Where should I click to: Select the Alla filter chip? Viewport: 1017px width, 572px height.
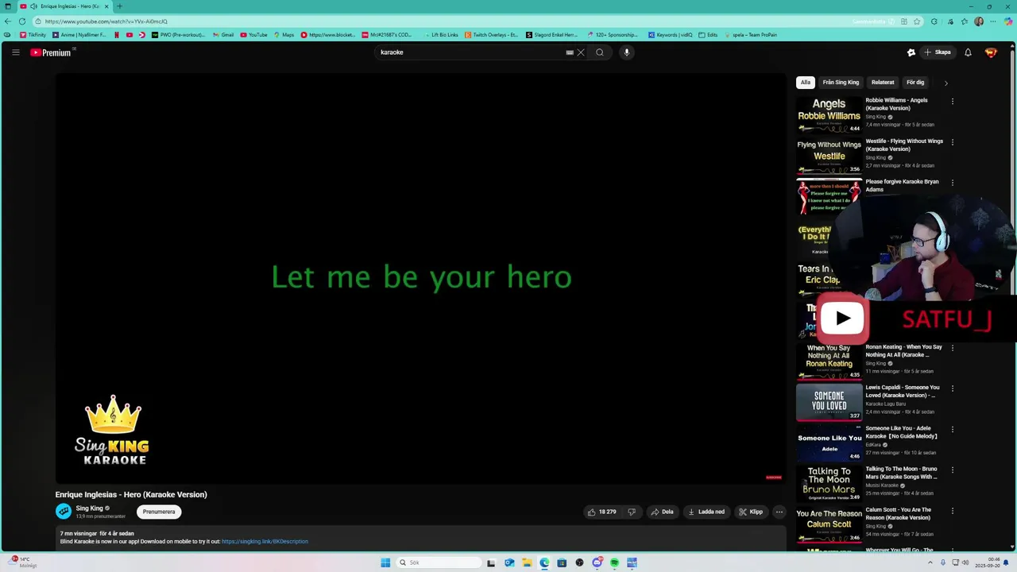(806, 83)
